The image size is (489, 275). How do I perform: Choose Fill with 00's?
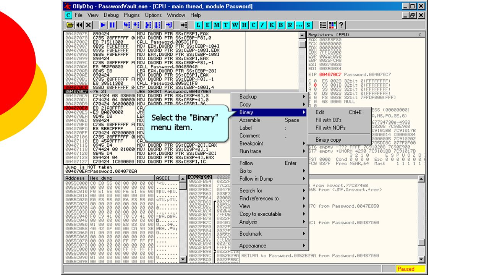(x=339, y=120)
